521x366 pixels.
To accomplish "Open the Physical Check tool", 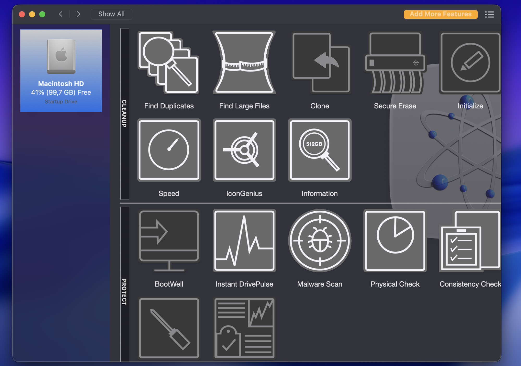I will [395, 241].
